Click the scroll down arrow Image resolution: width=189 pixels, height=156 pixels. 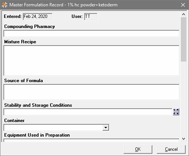[x=183, y=139]
